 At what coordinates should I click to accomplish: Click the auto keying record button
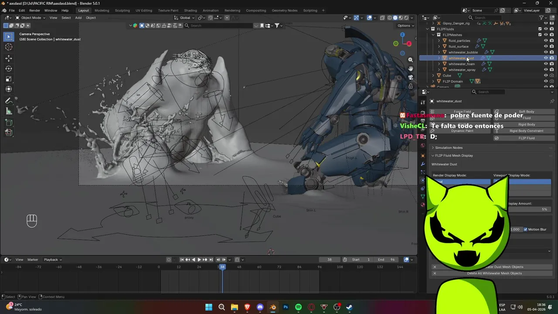pos(169,259)
